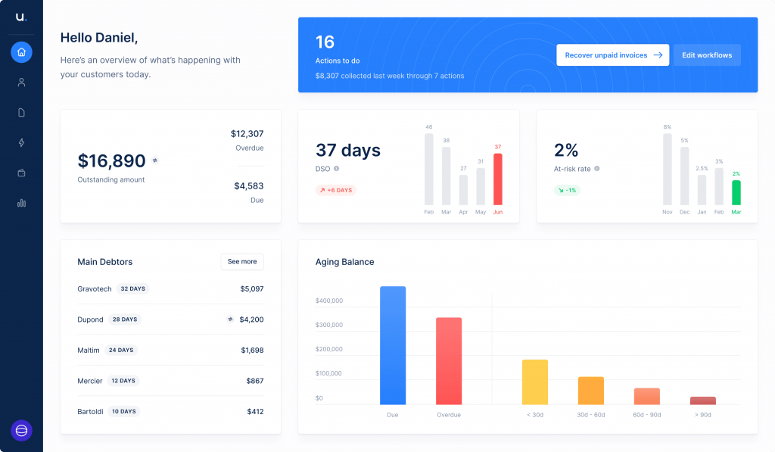Click the info icon next to DSO
Screen dimensions: 775x452
337,169
